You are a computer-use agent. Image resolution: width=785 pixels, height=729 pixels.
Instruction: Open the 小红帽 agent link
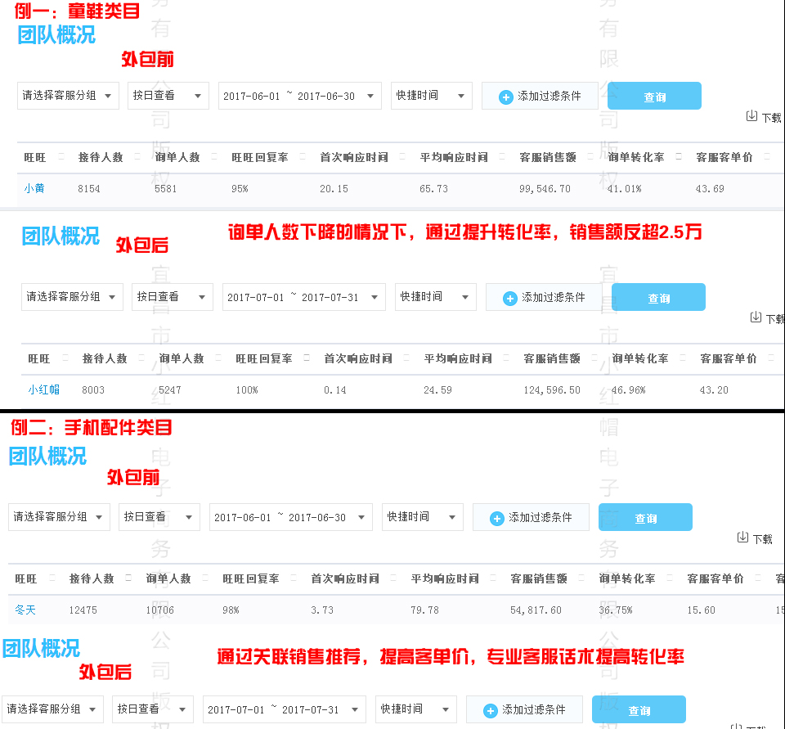click(x=44, y=389)
